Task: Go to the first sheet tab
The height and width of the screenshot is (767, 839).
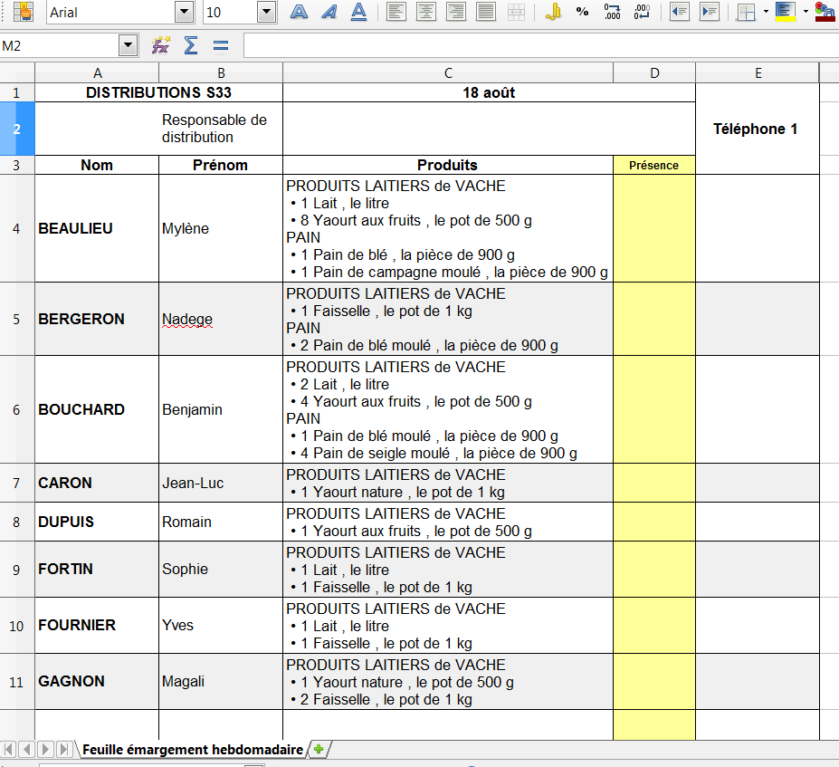Action: [x=8, y=749]
